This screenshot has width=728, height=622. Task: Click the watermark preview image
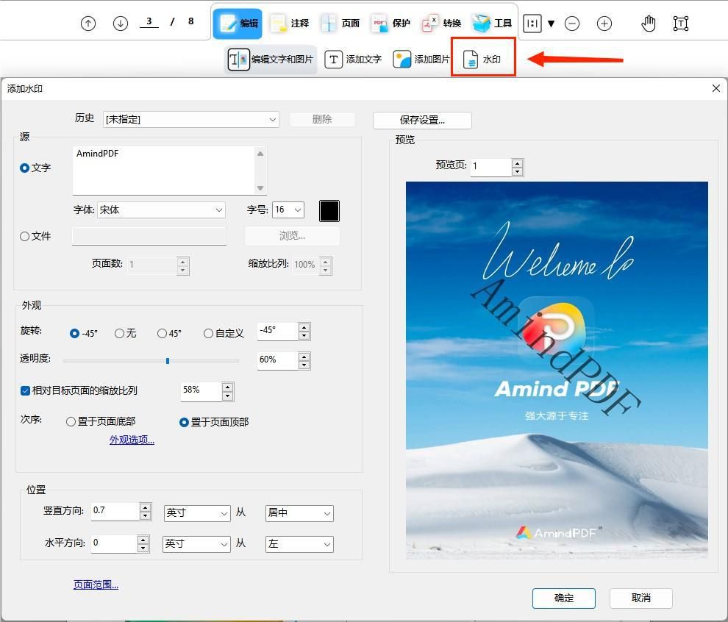(557, 370)
